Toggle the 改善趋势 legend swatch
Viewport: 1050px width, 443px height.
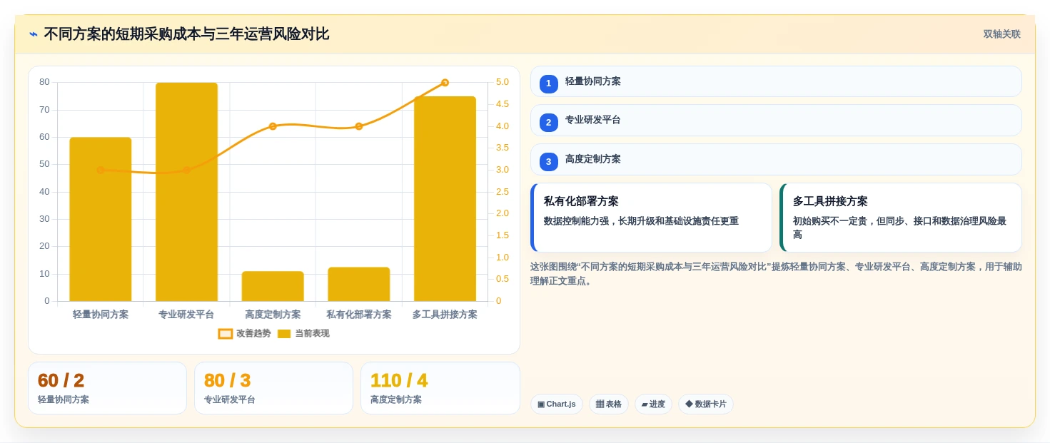pos(226,334)
